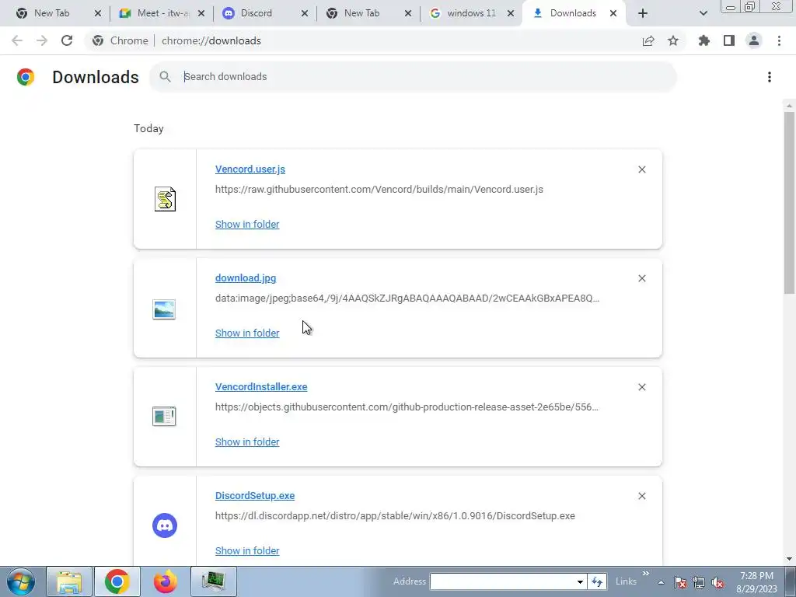Image resolution: width=796 pixels, height=597 pixels.
Task: Click the Action Center flag tray icon
Action: [x=680, y=582]
